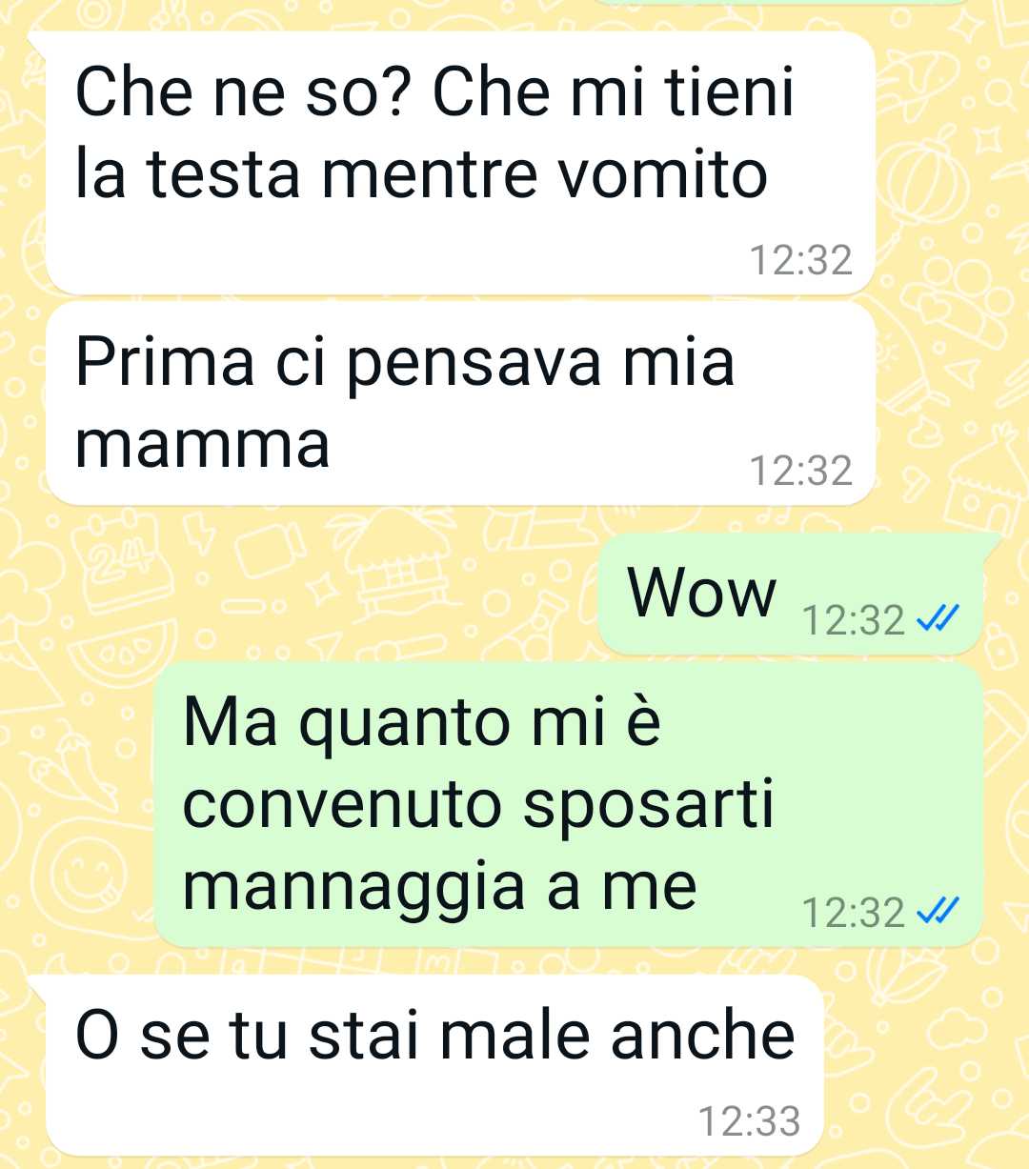1029x1169 pixels.
Task: Tap the 12:32 timestamp under the vomito message
Action: point(800,260)
